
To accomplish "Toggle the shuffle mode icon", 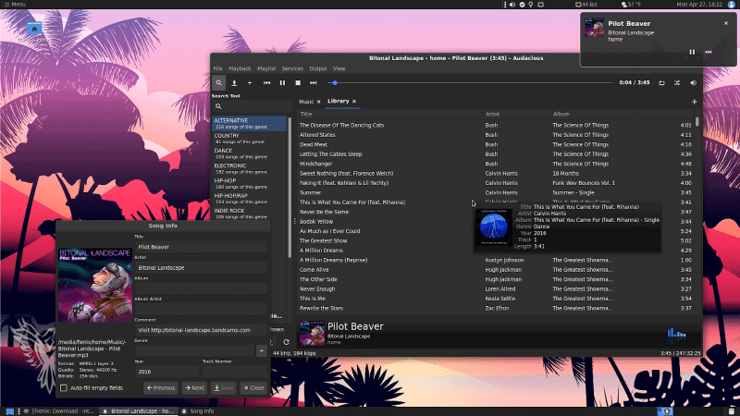I will [677, 82].
